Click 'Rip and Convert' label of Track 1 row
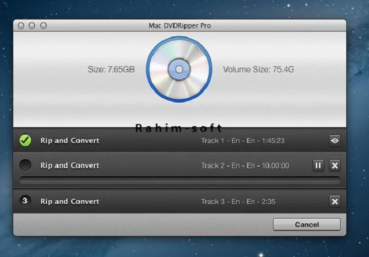The height and width of the screenshot is (257, 369). [x=70, y=140]
